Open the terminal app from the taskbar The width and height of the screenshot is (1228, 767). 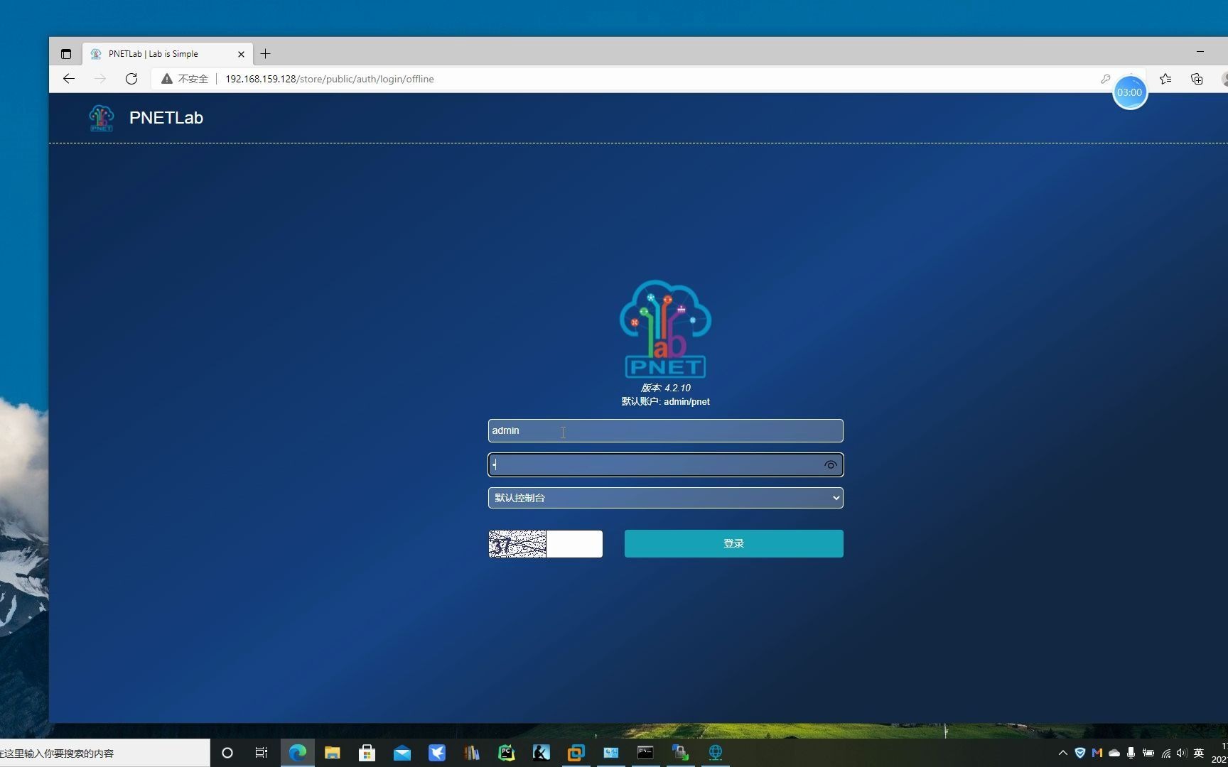(645, 752)
